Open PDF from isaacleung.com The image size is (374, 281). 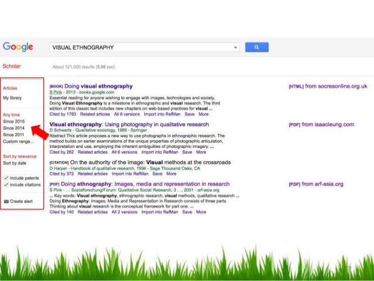click(x=321, y=124)
